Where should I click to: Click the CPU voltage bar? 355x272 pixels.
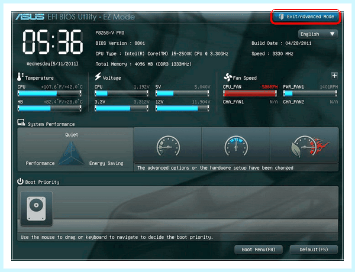tap(121, 93)
